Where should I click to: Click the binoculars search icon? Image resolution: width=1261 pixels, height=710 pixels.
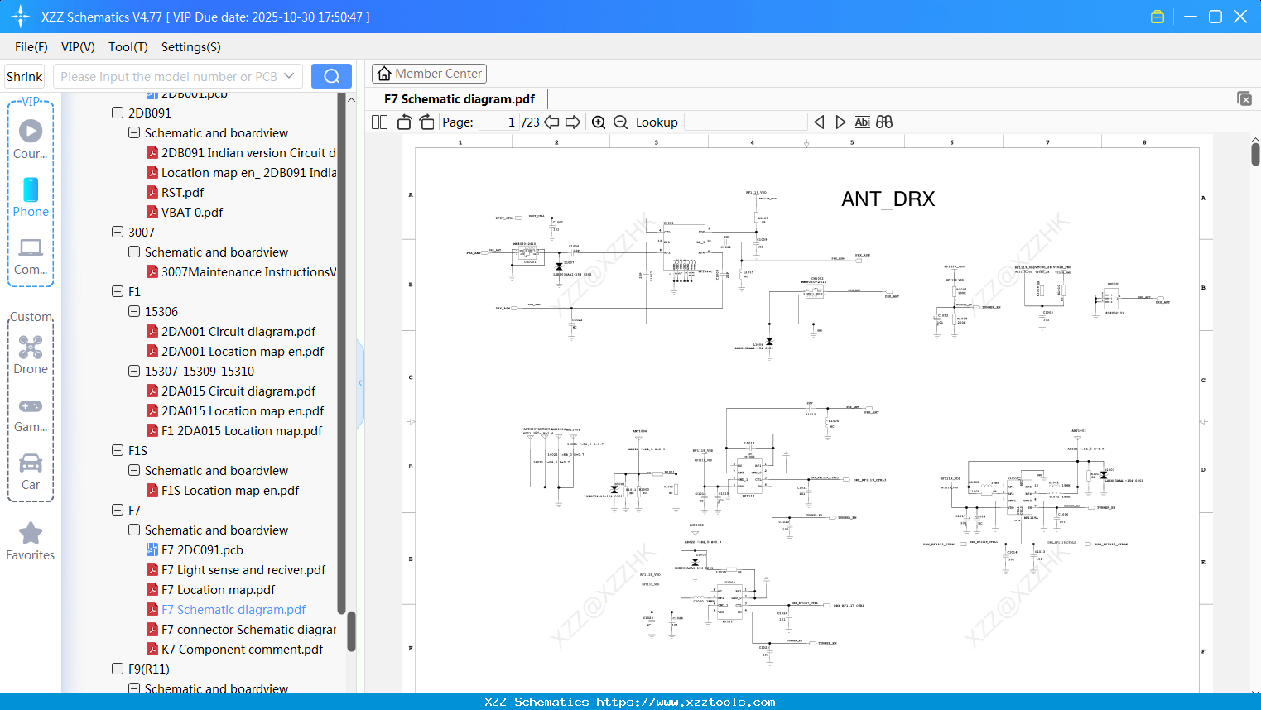click(x=884, y=122)
